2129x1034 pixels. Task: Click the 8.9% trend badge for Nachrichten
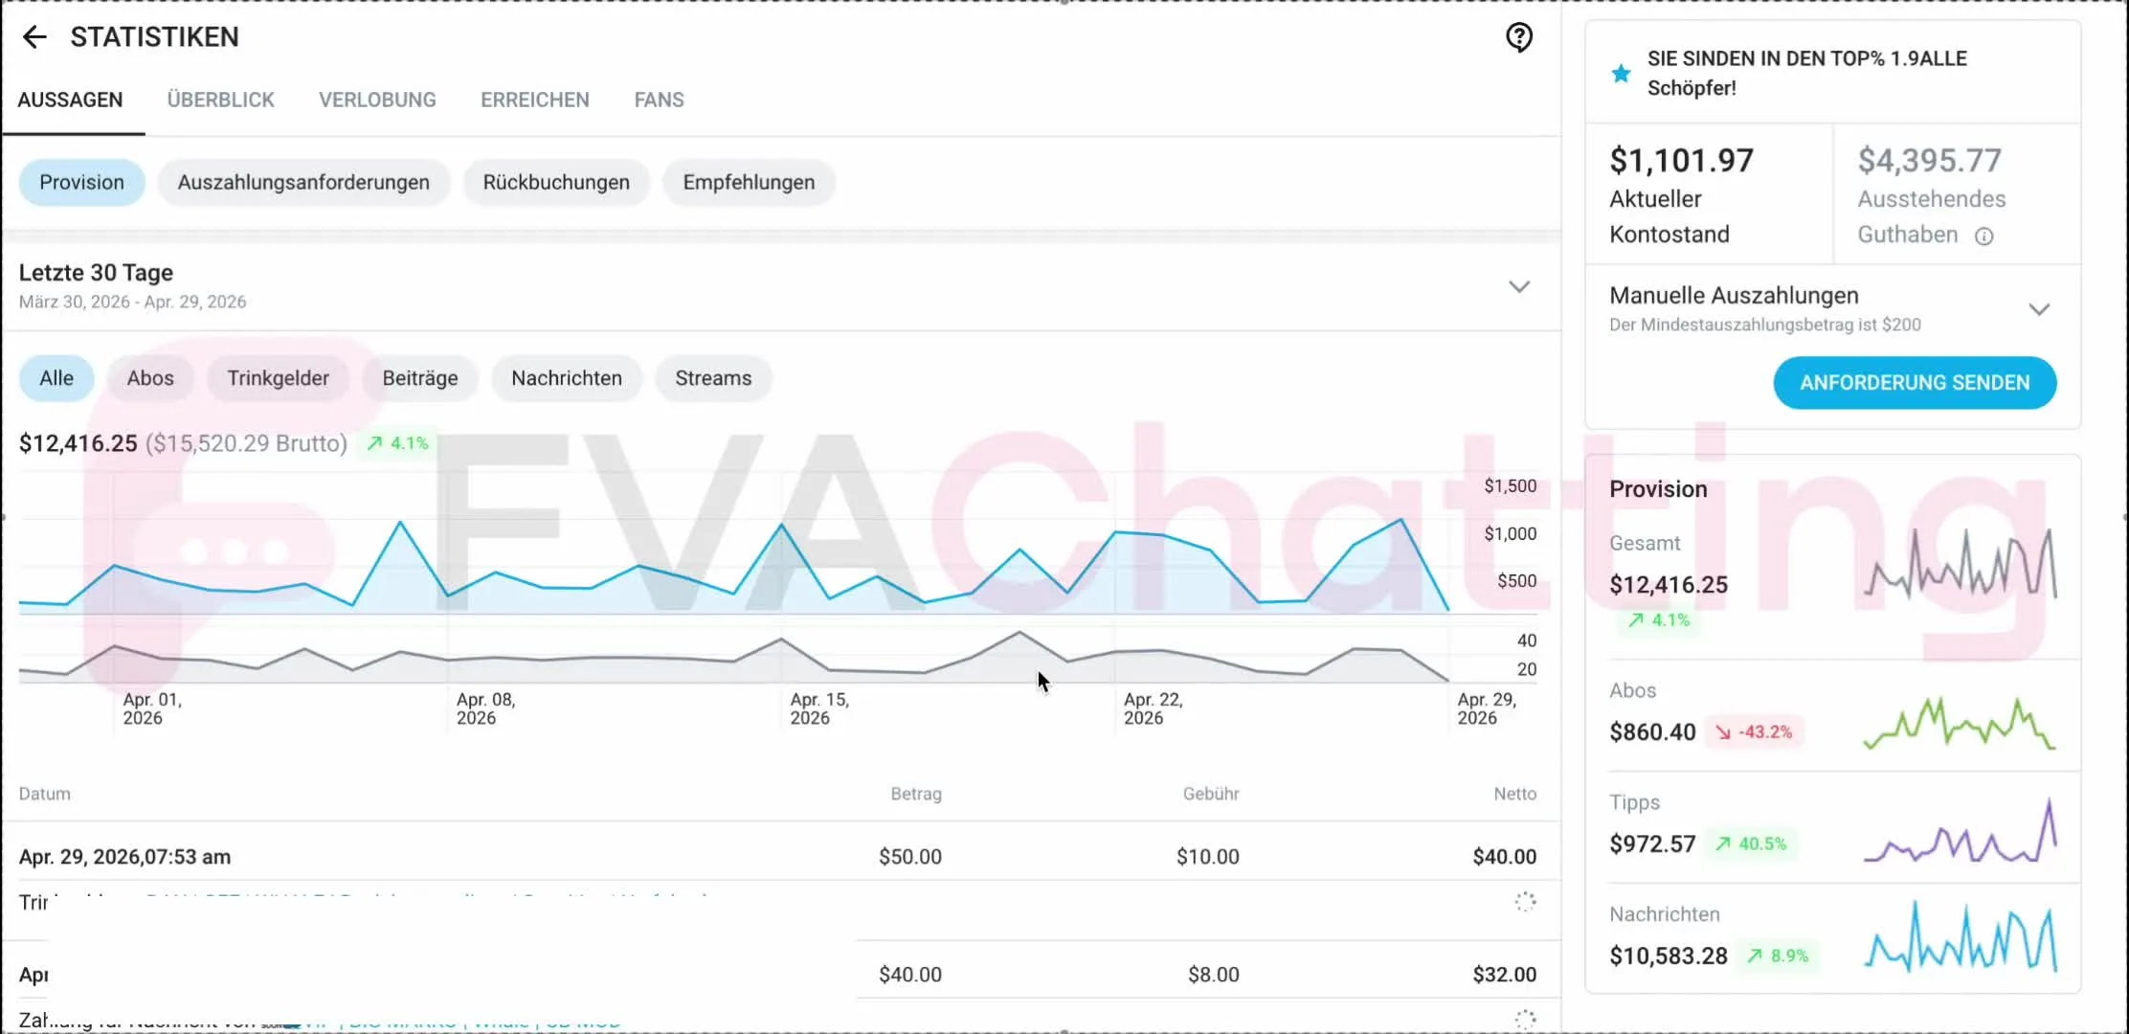tap(1779, 955)
